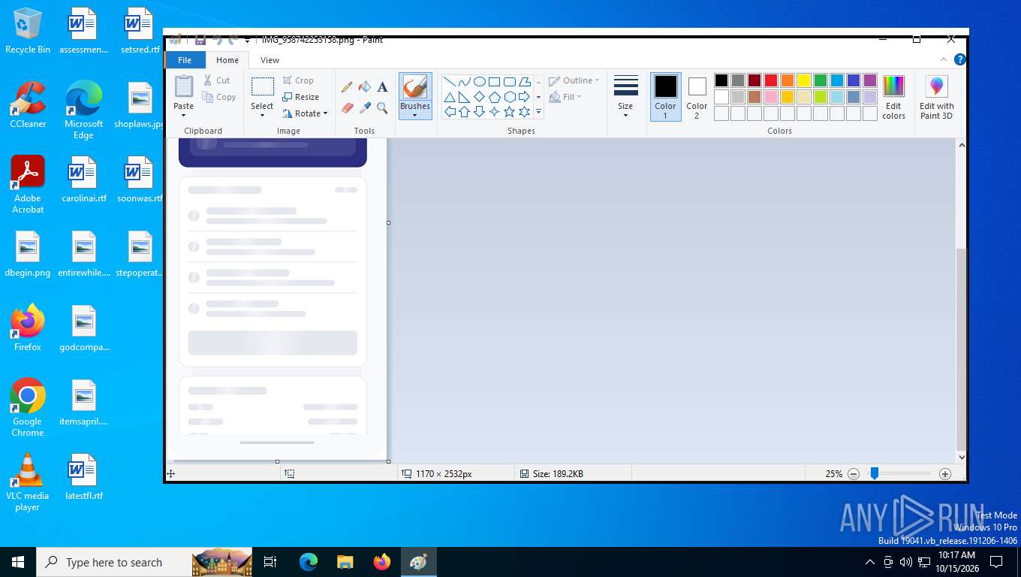The height and width of the screenshot is (577, 1021).
Task: Click the zoom slider handle
Action: [x=875, y=473]
